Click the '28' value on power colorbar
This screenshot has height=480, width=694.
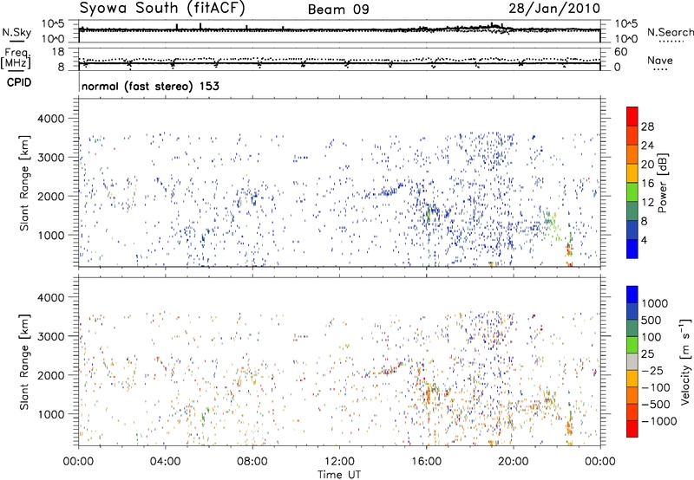point(647,126)
